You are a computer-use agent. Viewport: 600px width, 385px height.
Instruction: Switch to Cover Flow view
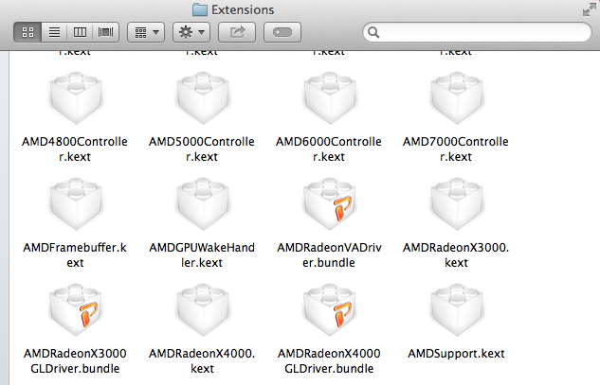[x=105, y=32]
